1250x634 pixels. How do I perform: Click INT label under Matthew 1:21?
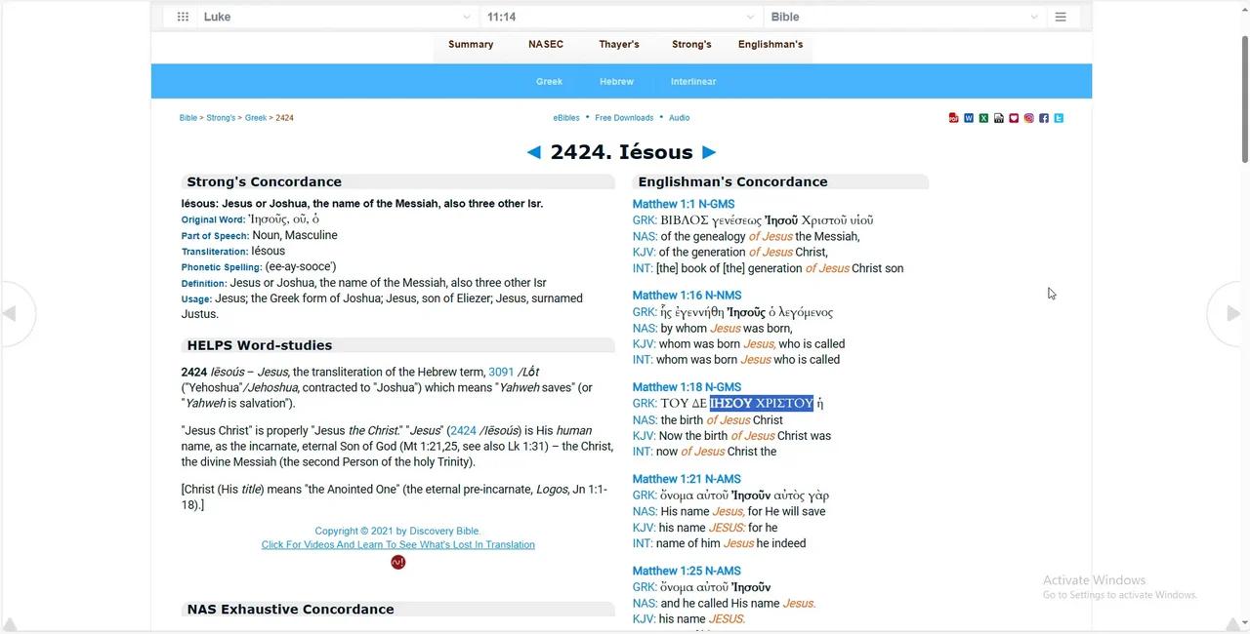[x=643, y=543]
